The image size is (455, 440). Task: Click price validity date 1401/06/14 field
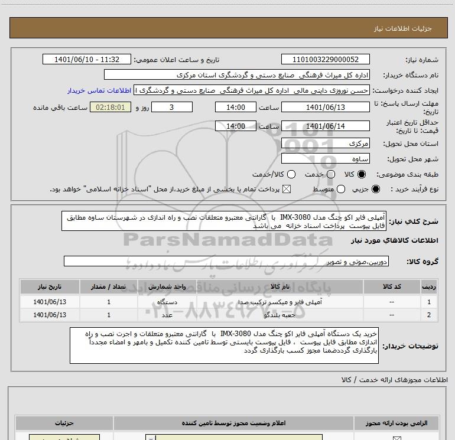(325, 126)
